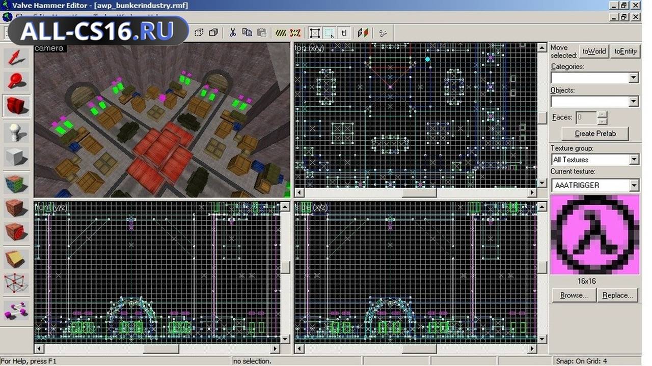Choose the red Camera tool
Screen dimensions: 652x366
point(17,106)
